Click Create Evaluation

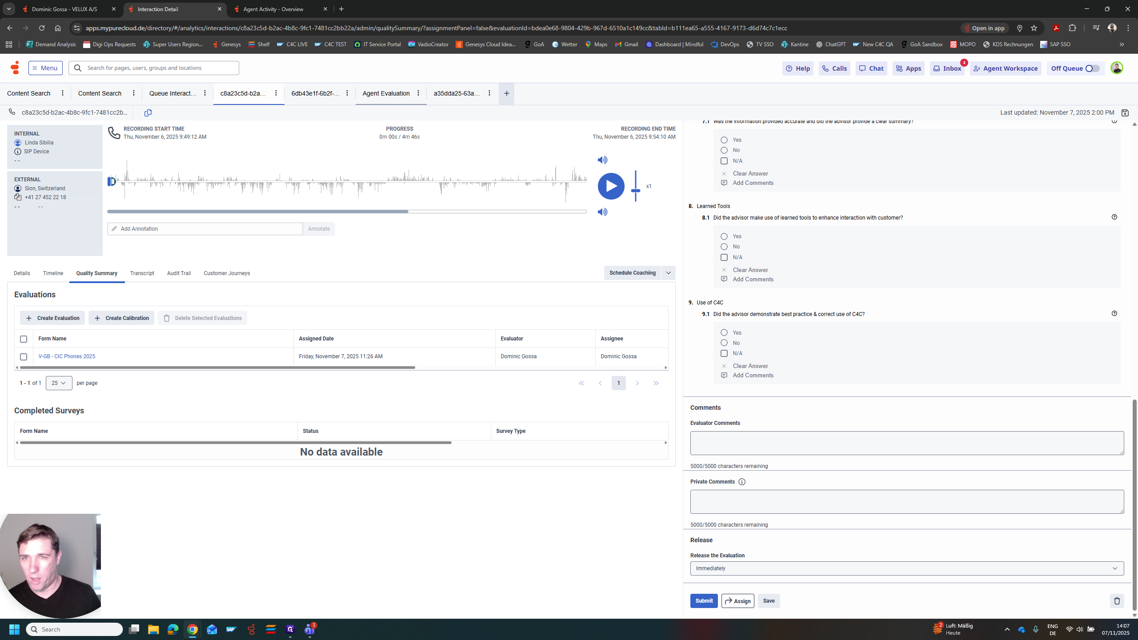click(52, 318)
